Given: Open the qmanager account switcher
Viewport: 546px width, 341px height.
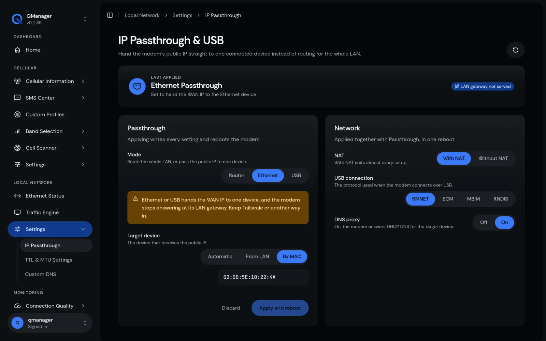Looking at the screenshot, I should (50, 323).
